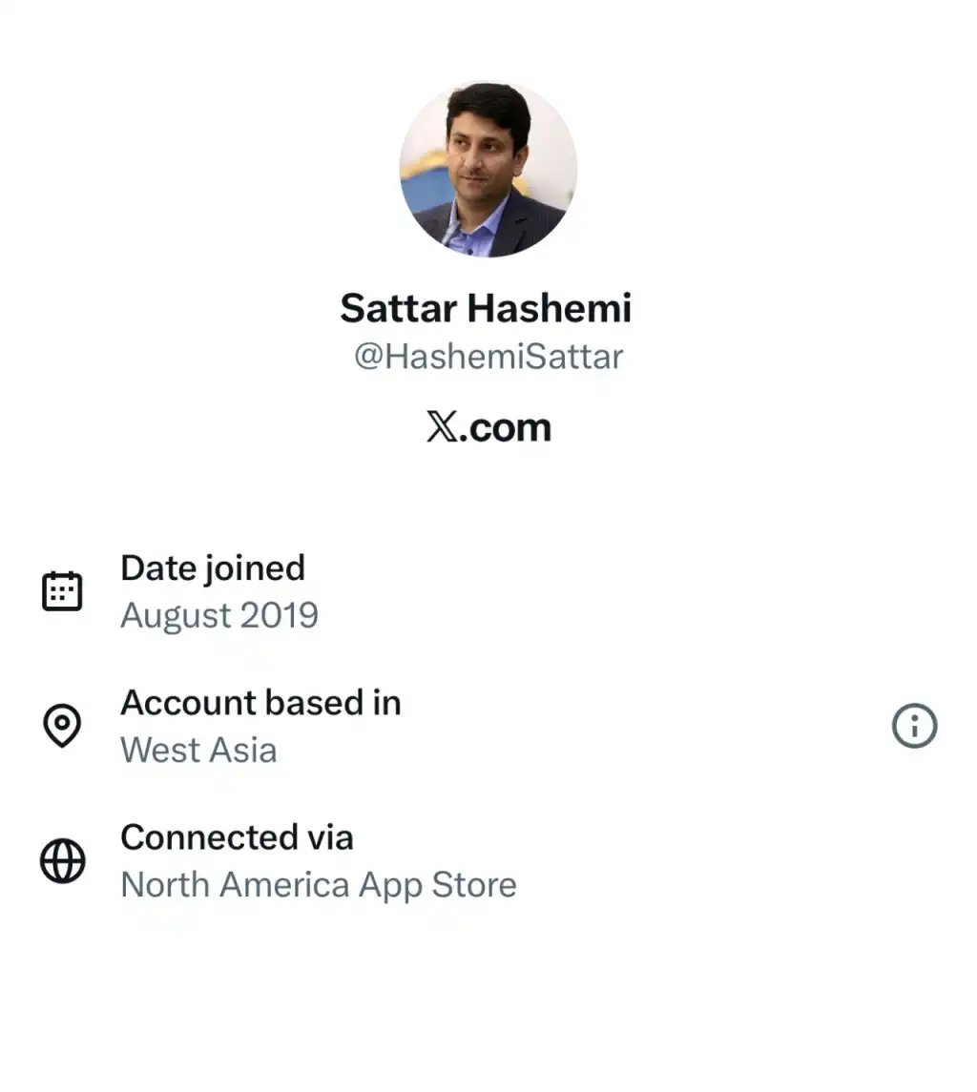Image resolution: width=977 pixels, height=1092 pixels.
Task: Click the West Asia region text
Action: point(197,750)
